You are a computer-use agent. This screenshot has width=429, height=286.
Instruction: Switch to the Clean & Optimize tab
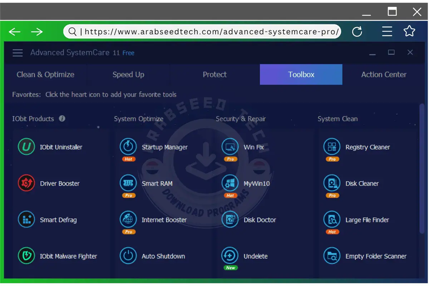coord(45,74)
